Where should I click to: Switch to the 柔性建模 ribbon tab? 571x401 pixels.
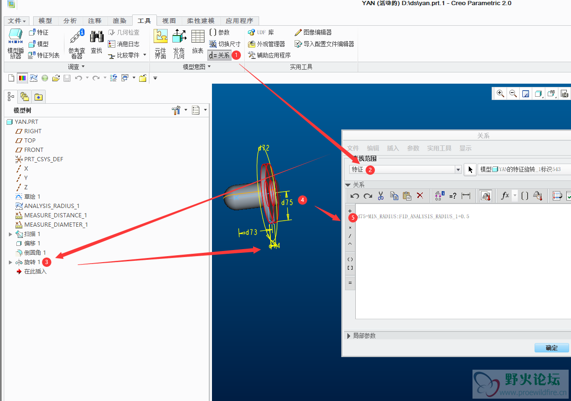click(201, 21)
